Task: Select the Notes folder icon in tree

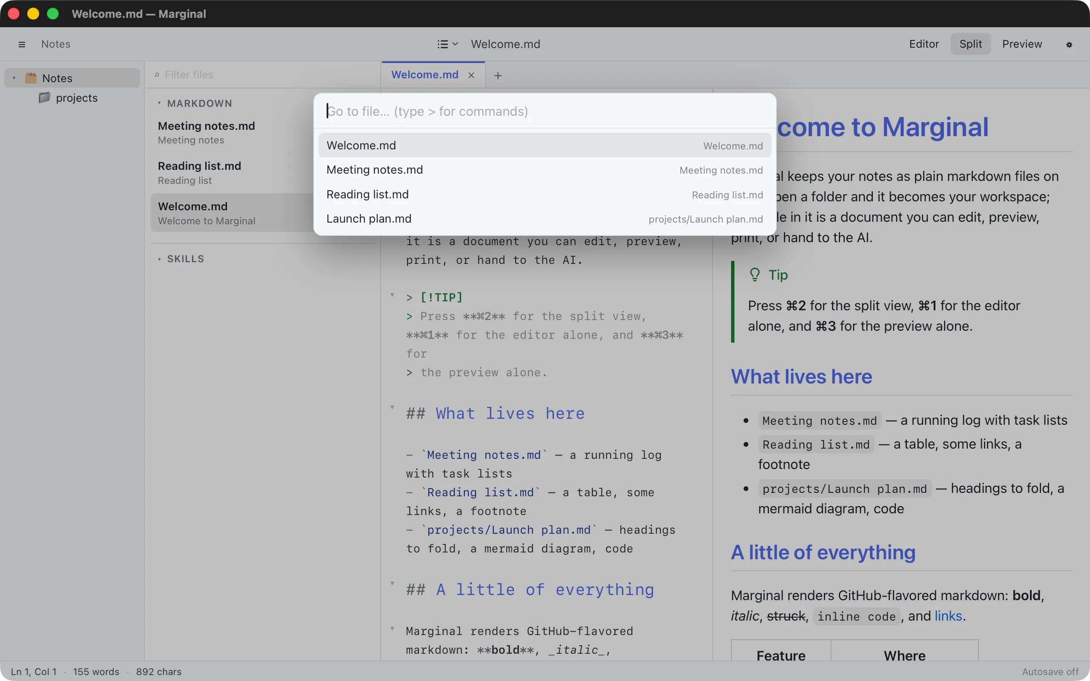Action: [31, 78]
